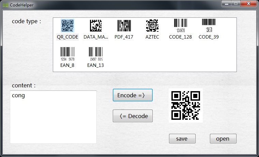Click the PDF_417 label text
The width and height of the screenshot is (259, 157).
point(124,37)
